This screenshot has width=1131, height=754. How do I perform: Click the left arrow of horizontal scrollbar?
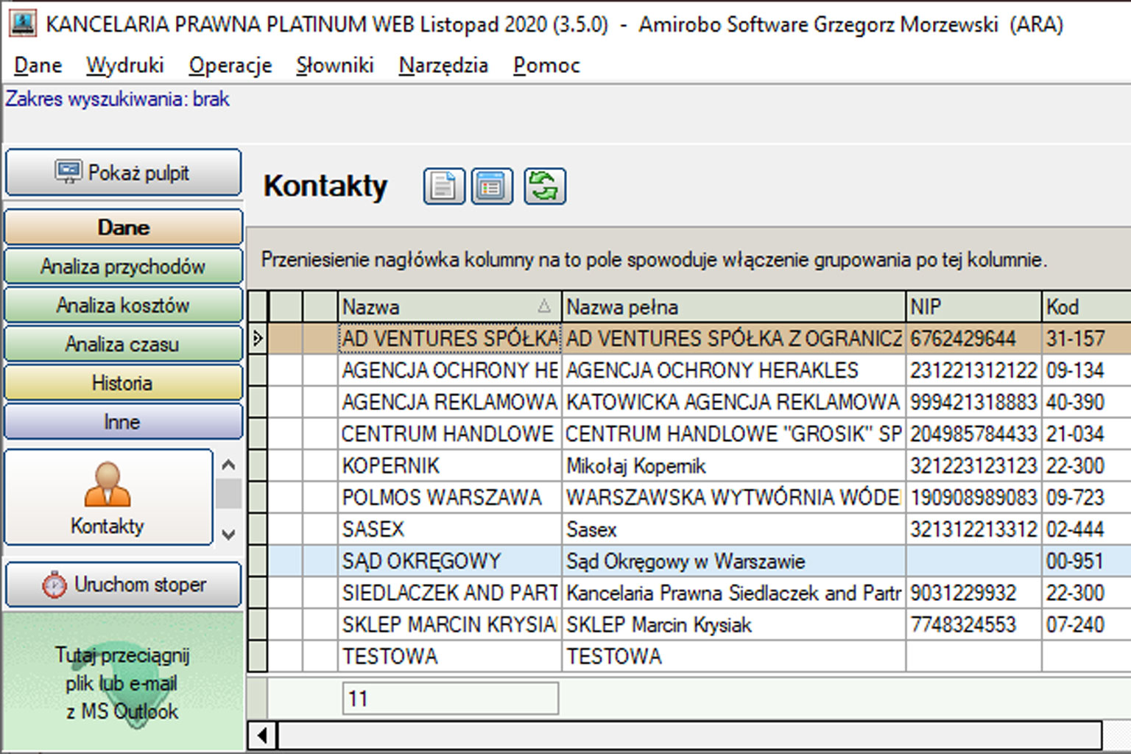pyautogui.click(x=262, y=734)
